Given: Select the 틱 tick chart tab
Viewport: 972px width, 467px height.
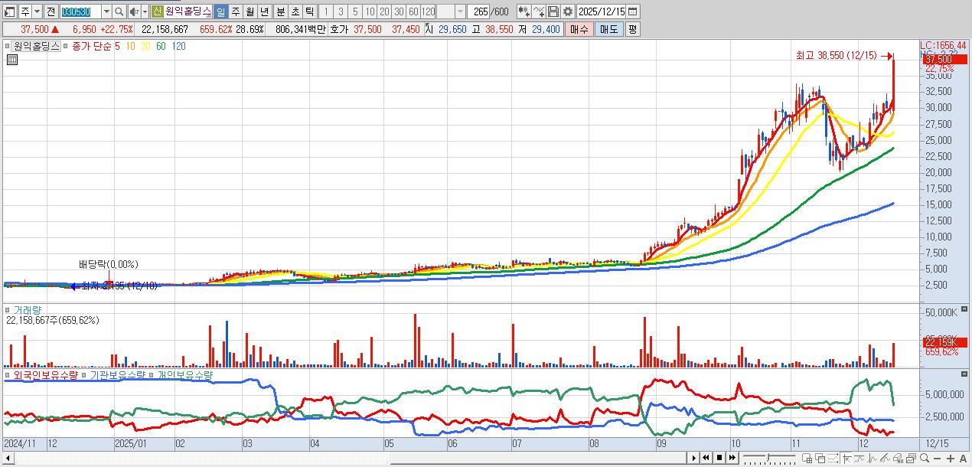Looking at the screenshot, I should (x=309, y=11).
